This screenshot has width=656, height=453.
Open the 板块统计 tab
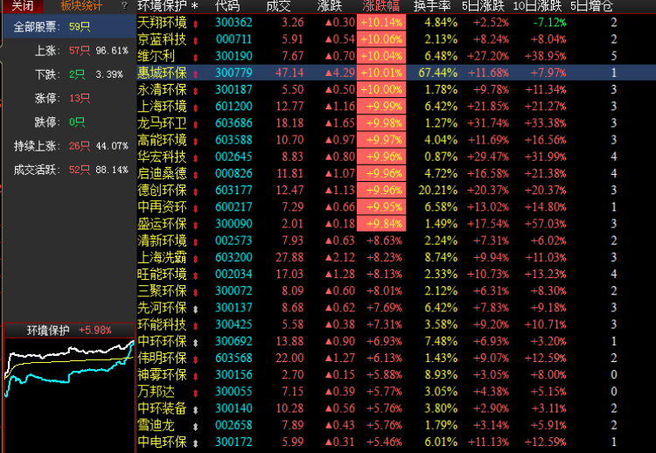tap(80, 6)
